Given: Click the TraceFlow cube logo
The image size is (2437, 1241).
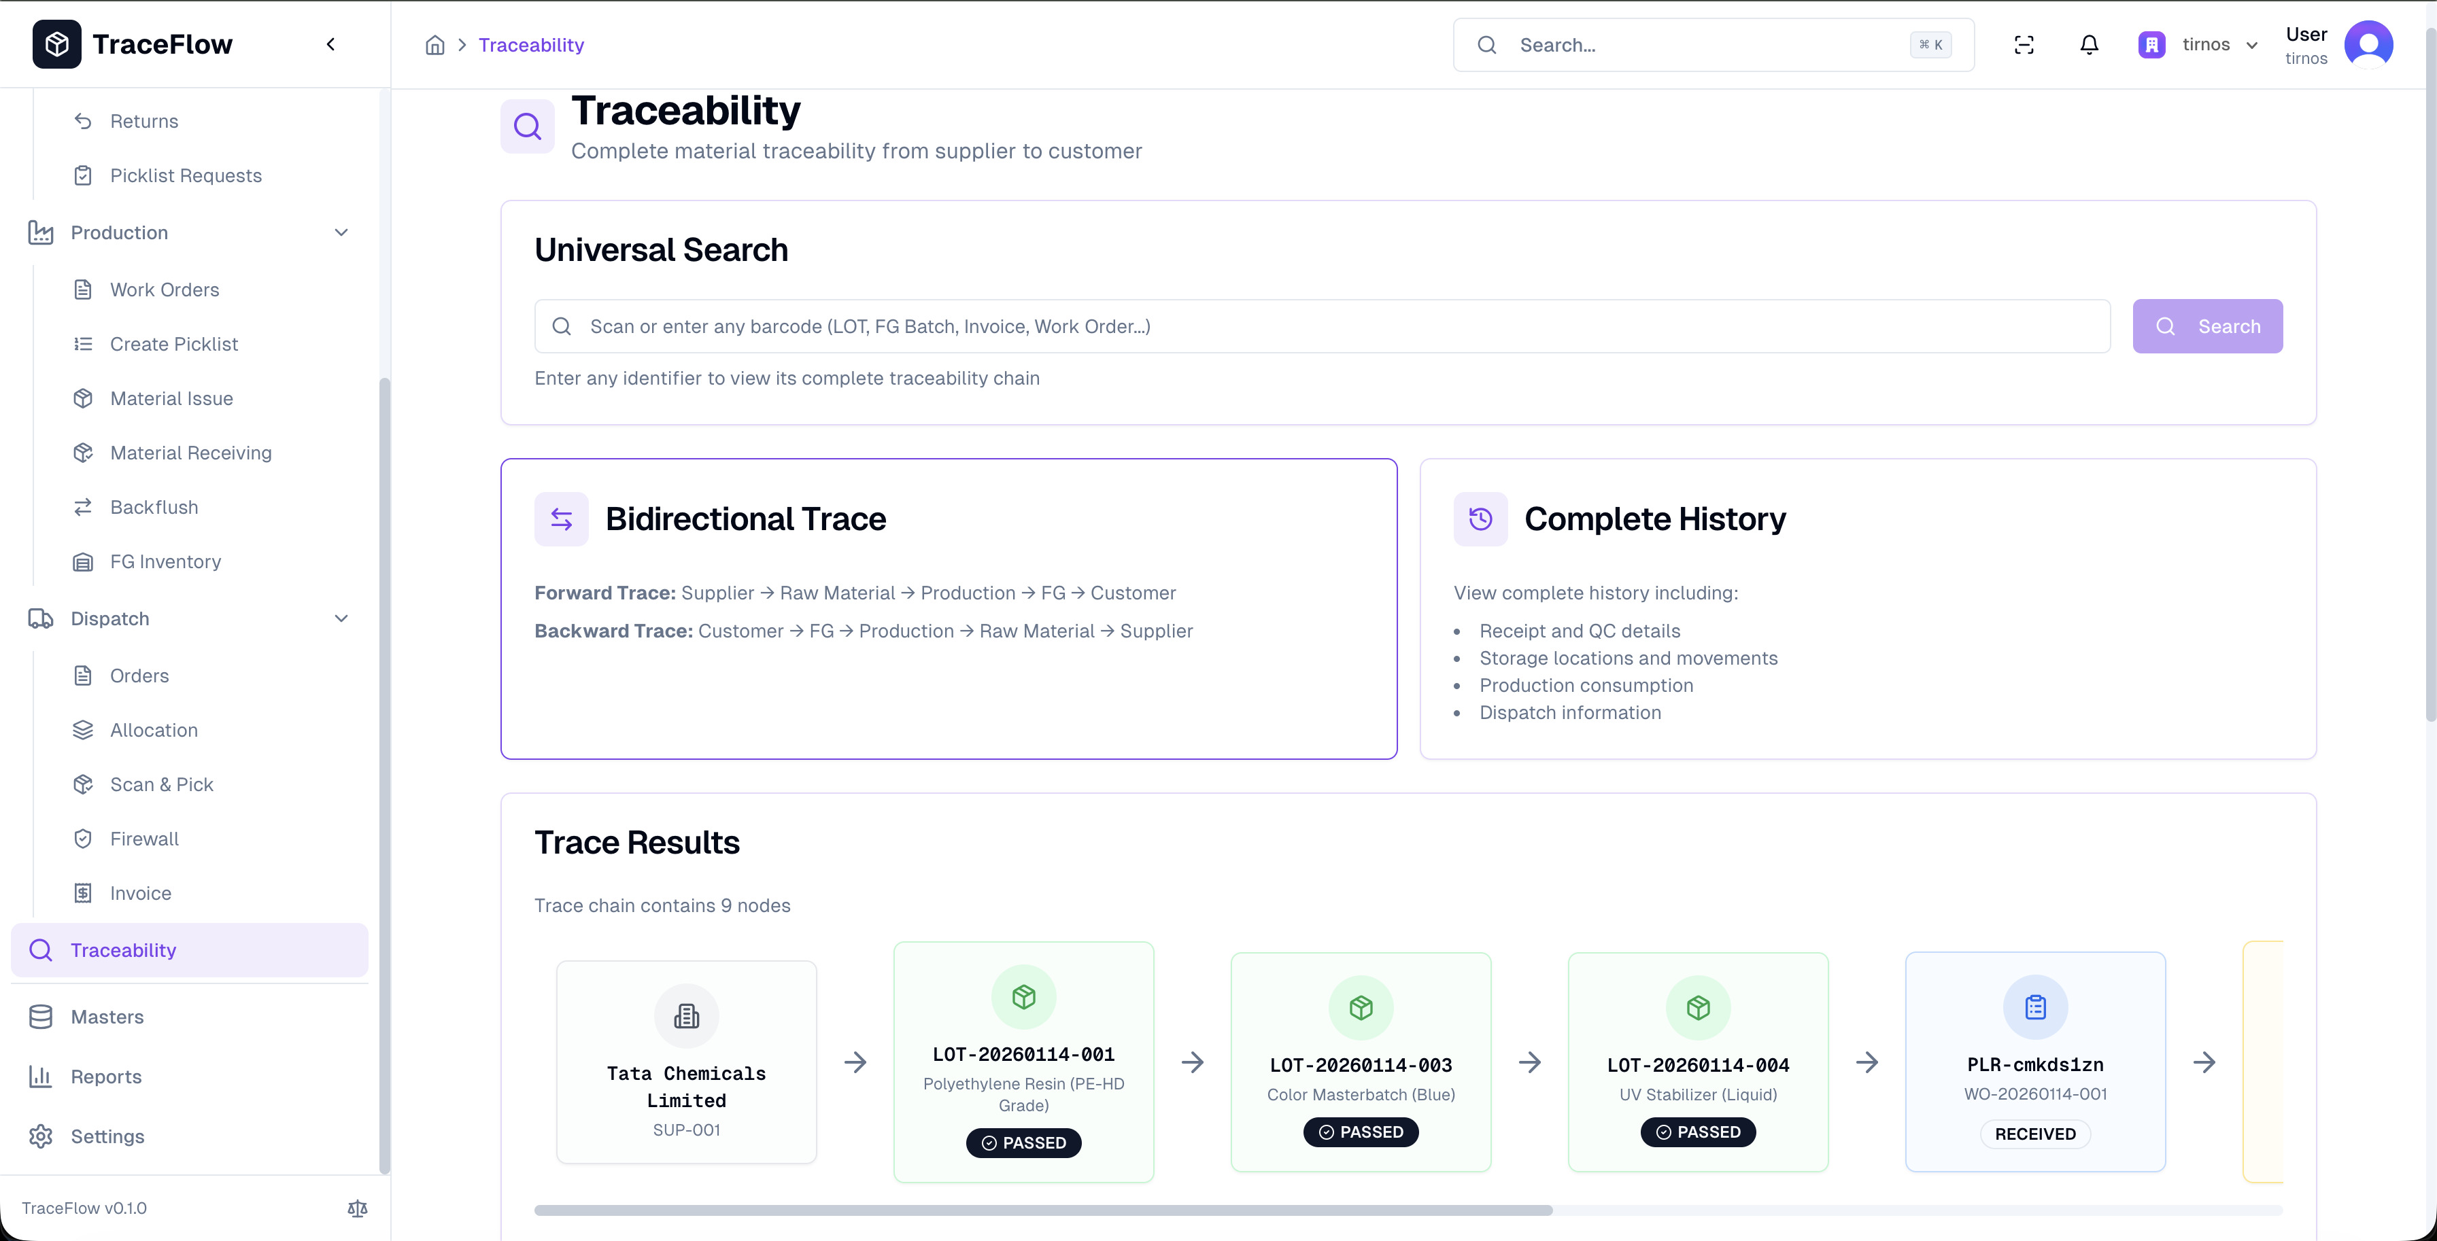Looking at the screenshot, I should (56, 44).
